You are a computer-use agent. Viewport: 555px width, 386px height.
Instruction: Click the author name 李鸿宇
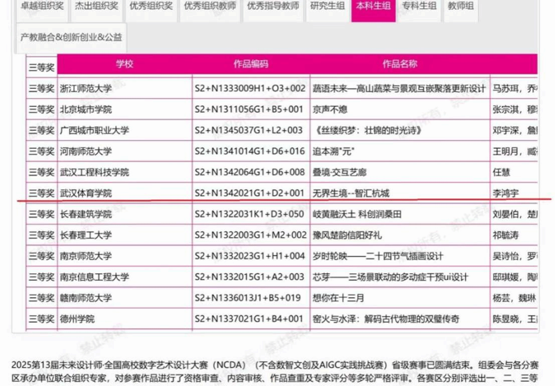507,193
